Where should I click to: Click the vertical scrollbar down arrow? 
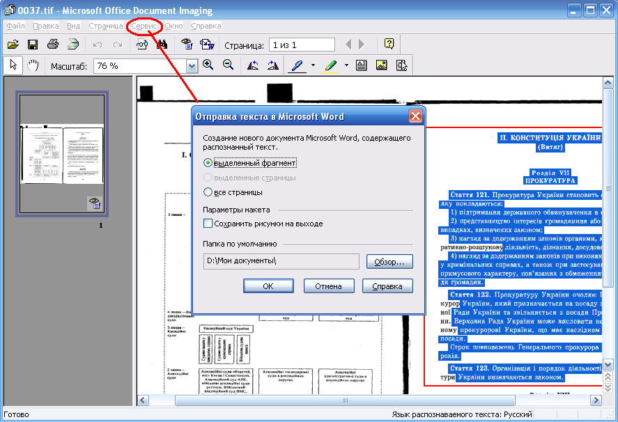(x=608, y=365)
